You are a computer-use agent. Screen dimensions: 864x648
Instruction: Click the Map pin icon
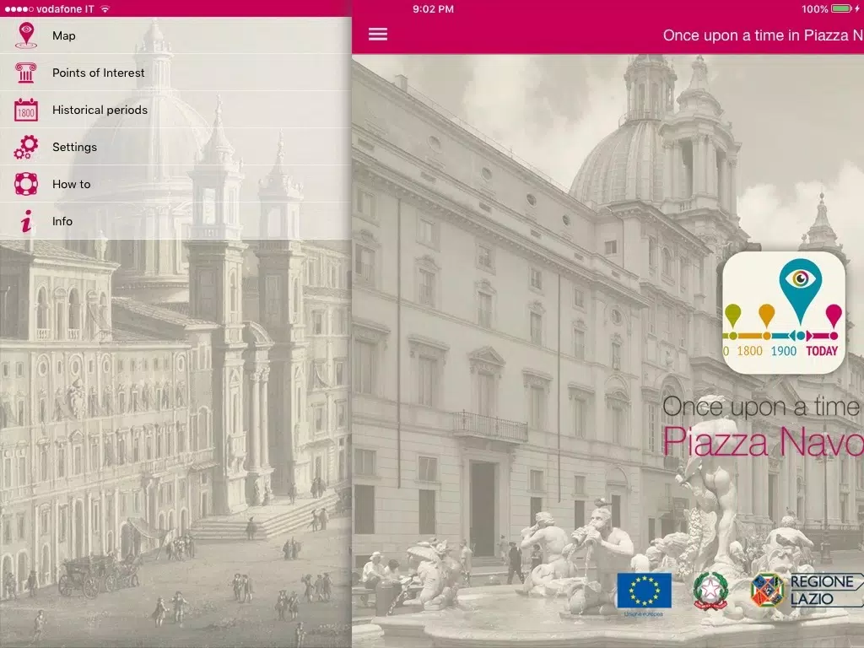pyautogui.click(x=26, y=35)
